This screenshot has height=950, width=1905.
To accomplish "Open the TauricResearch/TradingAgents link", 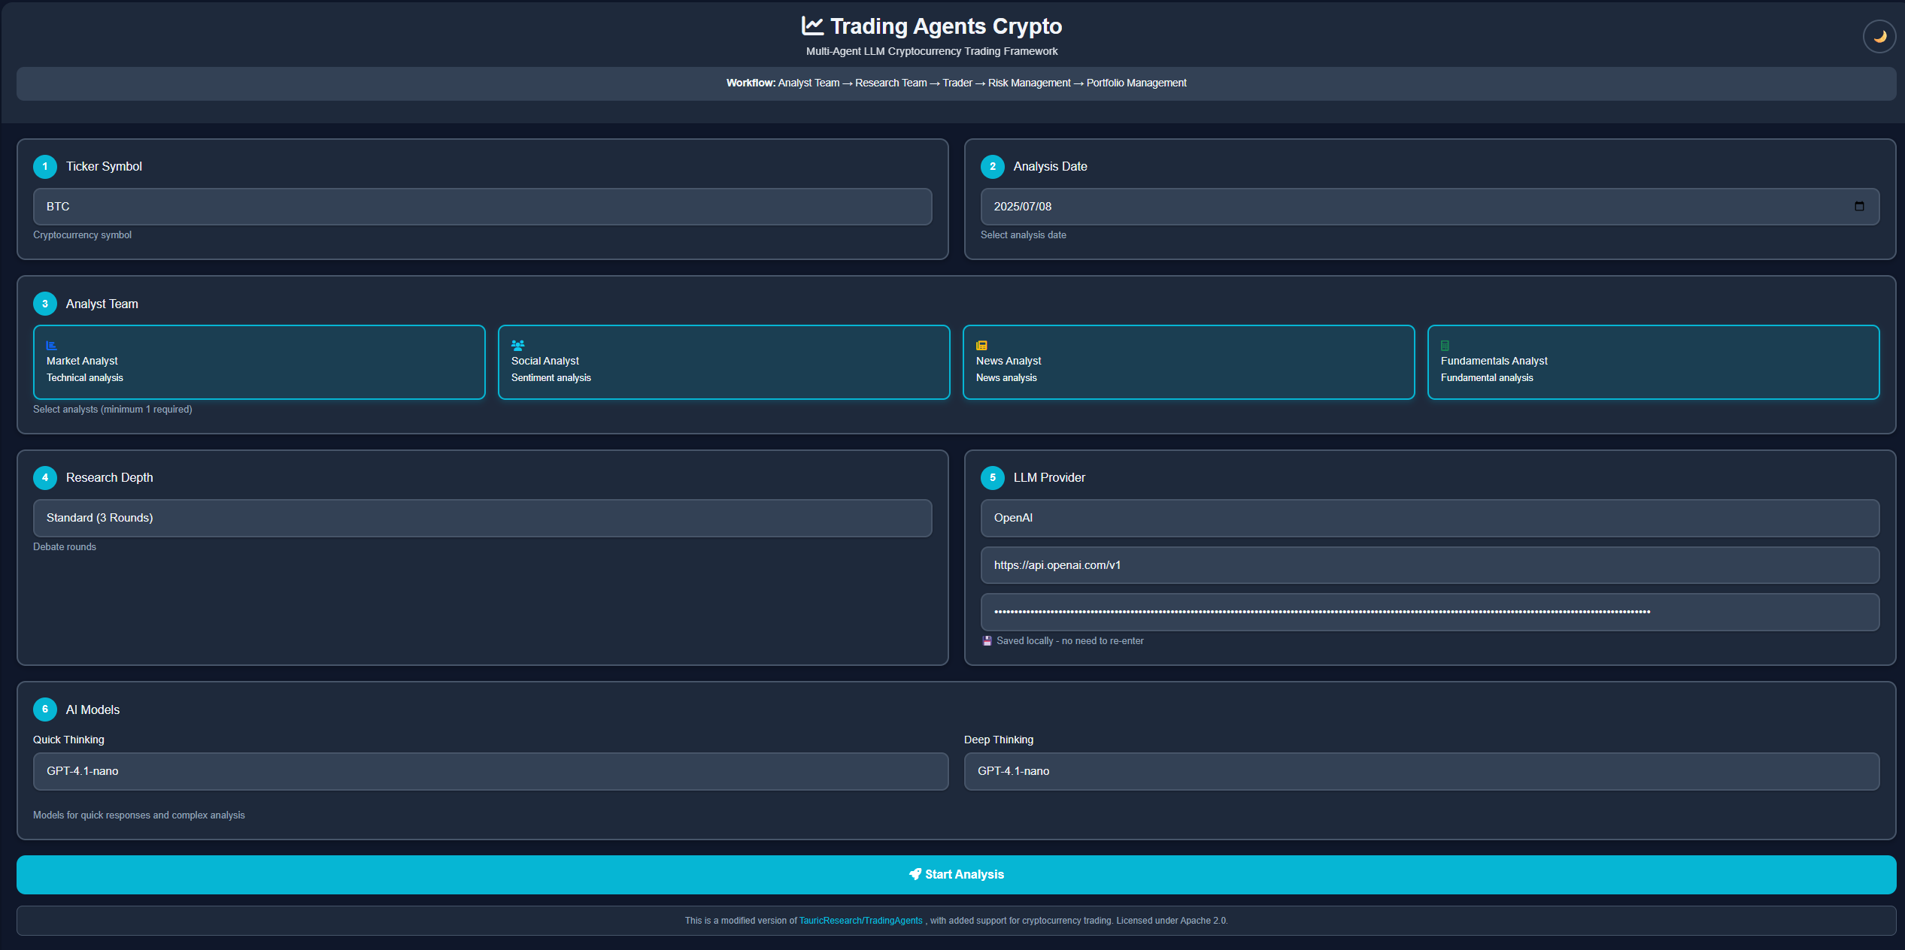I will point(860,921).
